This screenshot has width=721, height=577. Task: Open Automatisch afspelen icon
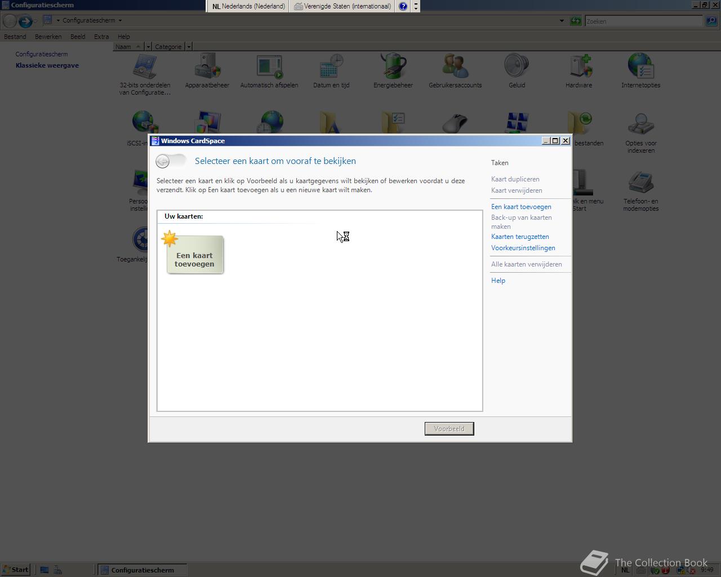pos(269,70)
